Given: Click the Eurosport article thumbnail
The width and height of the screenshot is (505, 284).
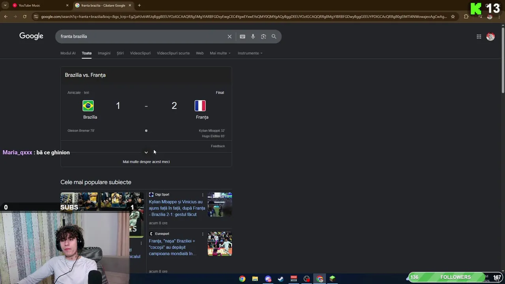Looking at the screenshot, I should tap(220, 244).
